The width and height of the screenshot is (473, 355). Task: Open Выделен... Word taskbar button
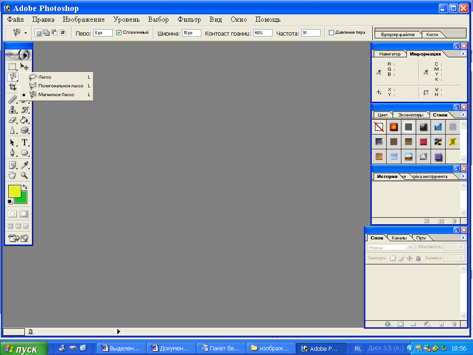(121, 349)
